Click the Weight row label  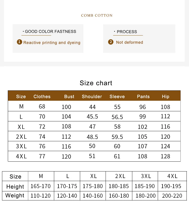[15, 196]
